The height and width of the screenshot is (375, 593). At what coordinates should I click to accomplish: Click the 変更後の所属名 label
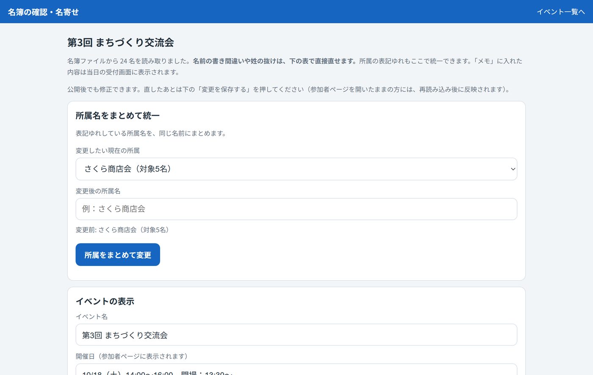[98, 191]
